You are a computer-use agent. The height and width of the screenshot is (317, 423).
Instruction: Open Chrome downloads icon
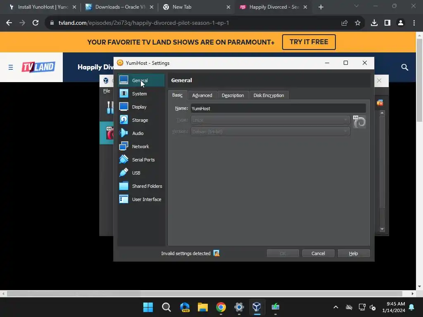pyautogui.click(x=374, y=23)
